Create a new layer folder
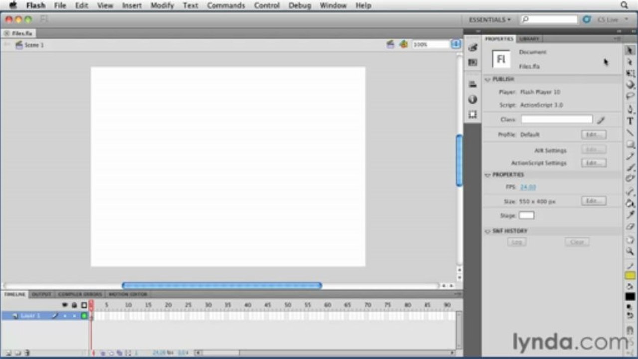 click(x=18, y=353)
